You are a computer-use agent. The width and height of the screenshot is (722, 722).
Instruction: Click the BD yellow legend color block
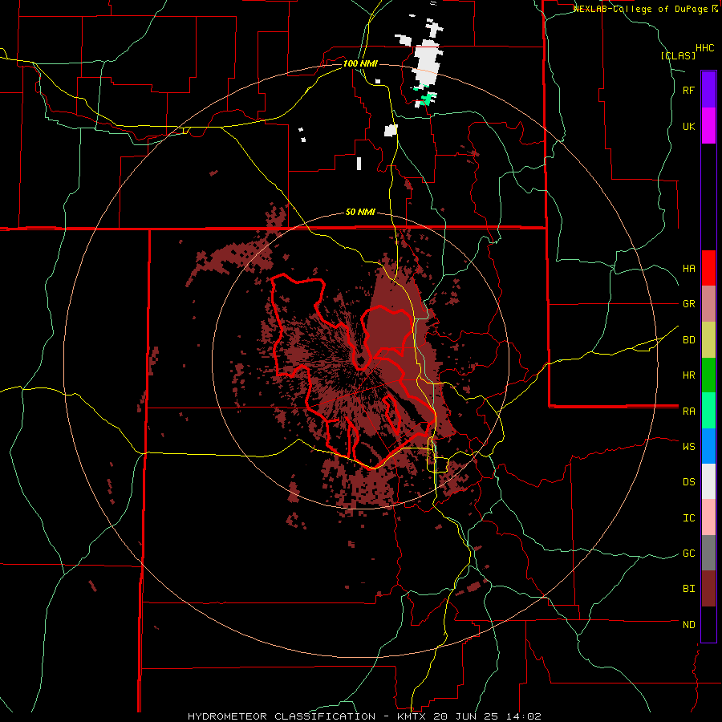708,339
